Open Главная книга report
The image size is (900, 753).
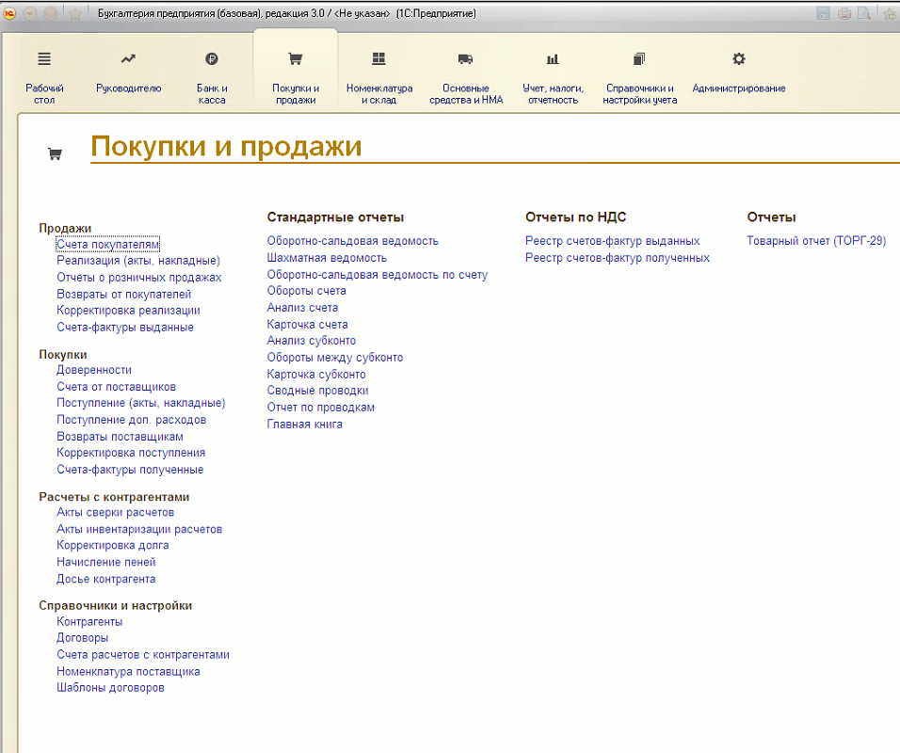(304, 425)
